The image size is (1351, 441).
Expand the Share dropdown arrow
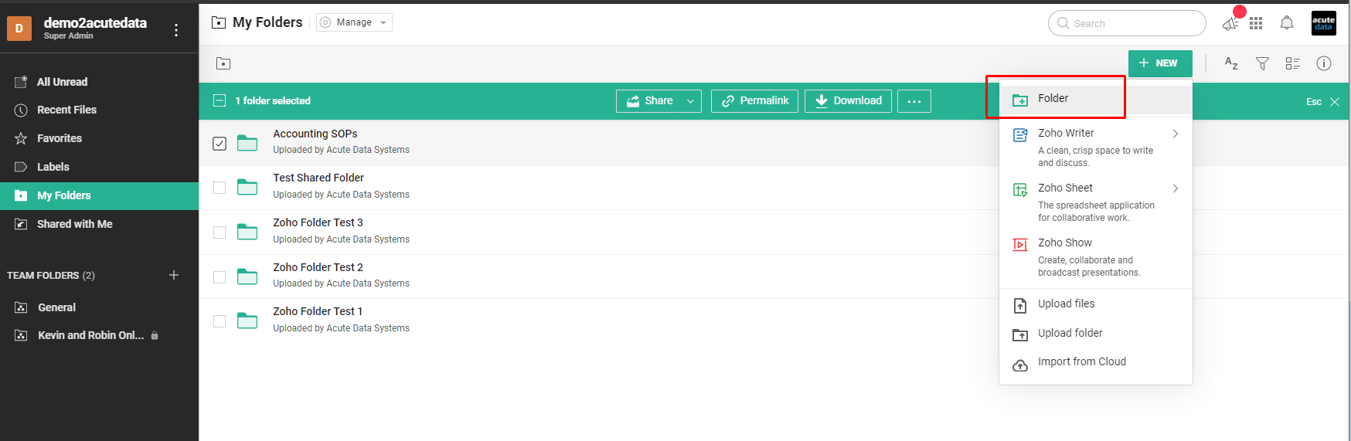(690, 101)
